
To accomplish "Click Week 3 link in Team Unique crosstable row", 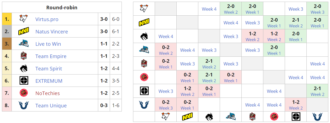I will click(x=166, y=108).
